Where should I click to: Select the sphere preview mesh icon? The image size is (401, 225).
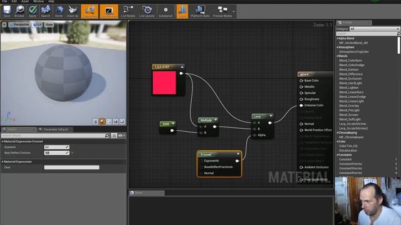point(102,121)
